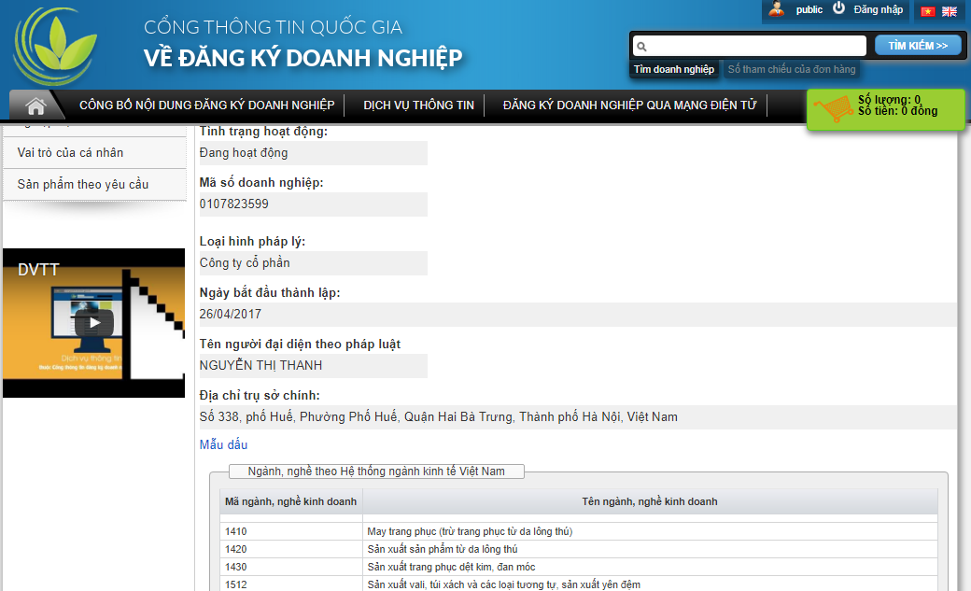
Task: Click the magnifier icon in search box
Action: (x=641, y=46)
